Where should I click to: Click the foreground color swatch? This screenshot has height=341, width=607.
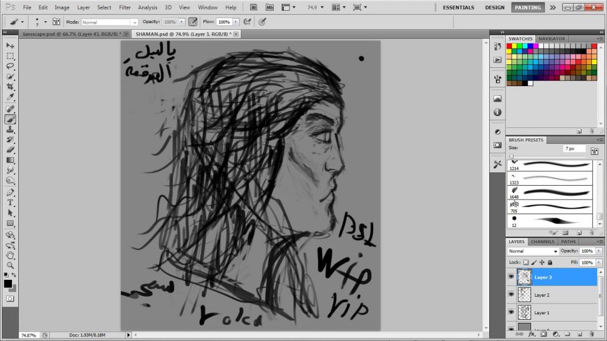coord(8,283)
